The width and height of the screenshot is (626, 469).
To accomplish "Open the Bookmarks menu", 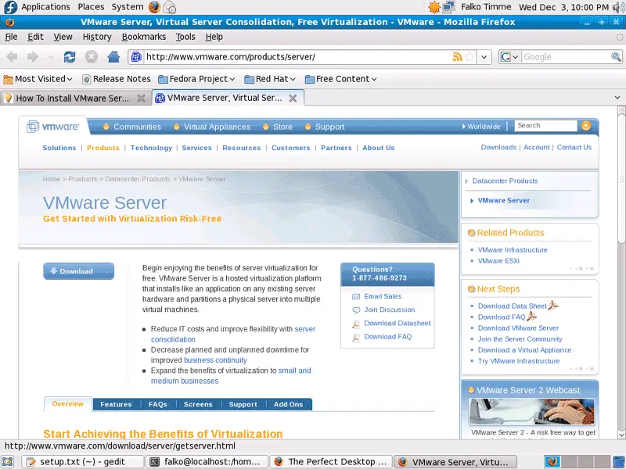I will coord(144,37).
